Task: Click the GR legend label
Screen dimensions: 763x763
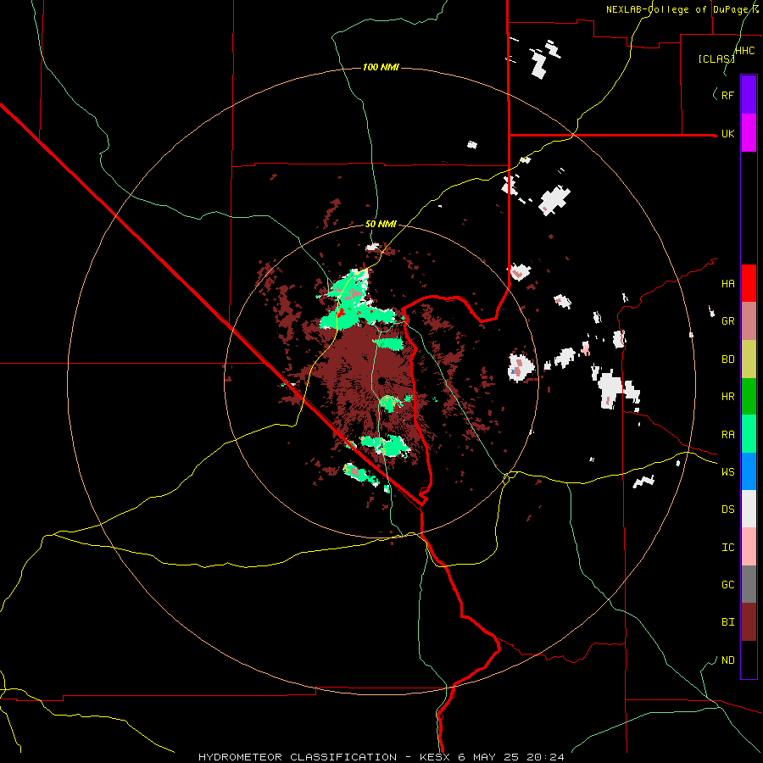Action: (x=728, y=321)
